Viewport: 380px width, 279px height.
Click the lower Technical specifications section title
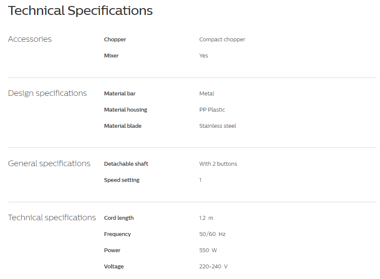coord(52,218)
